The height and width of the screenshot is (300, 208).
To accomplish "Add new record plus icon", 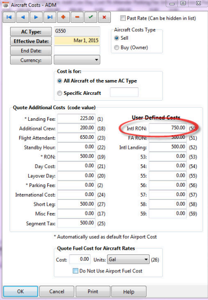I will coord(63,17).
